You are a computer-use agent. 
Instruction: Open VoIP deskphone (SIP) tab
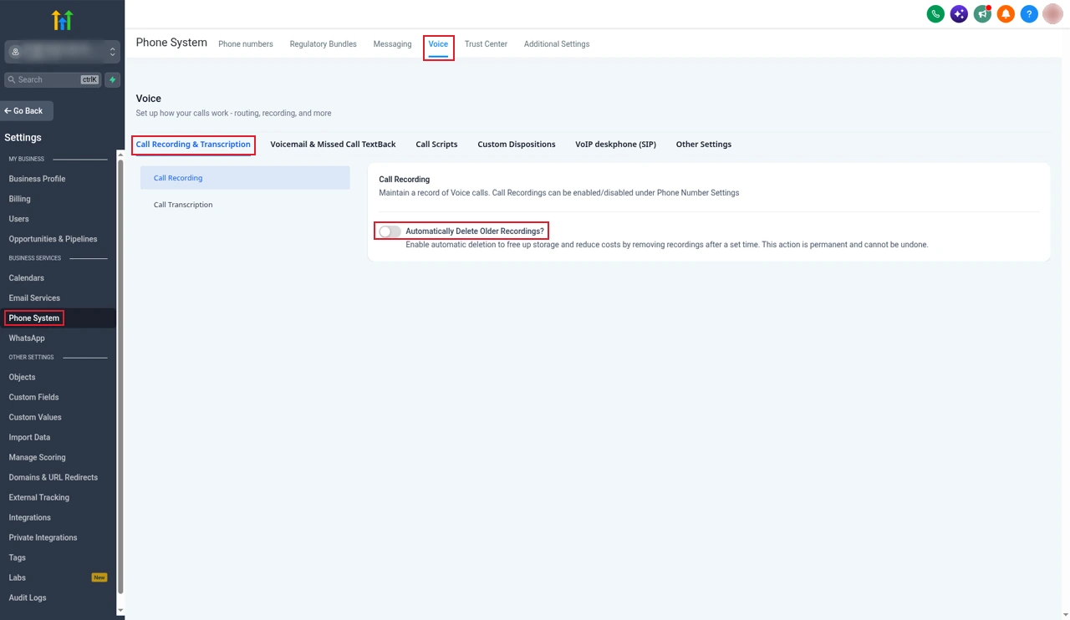[x=615, y=145]
